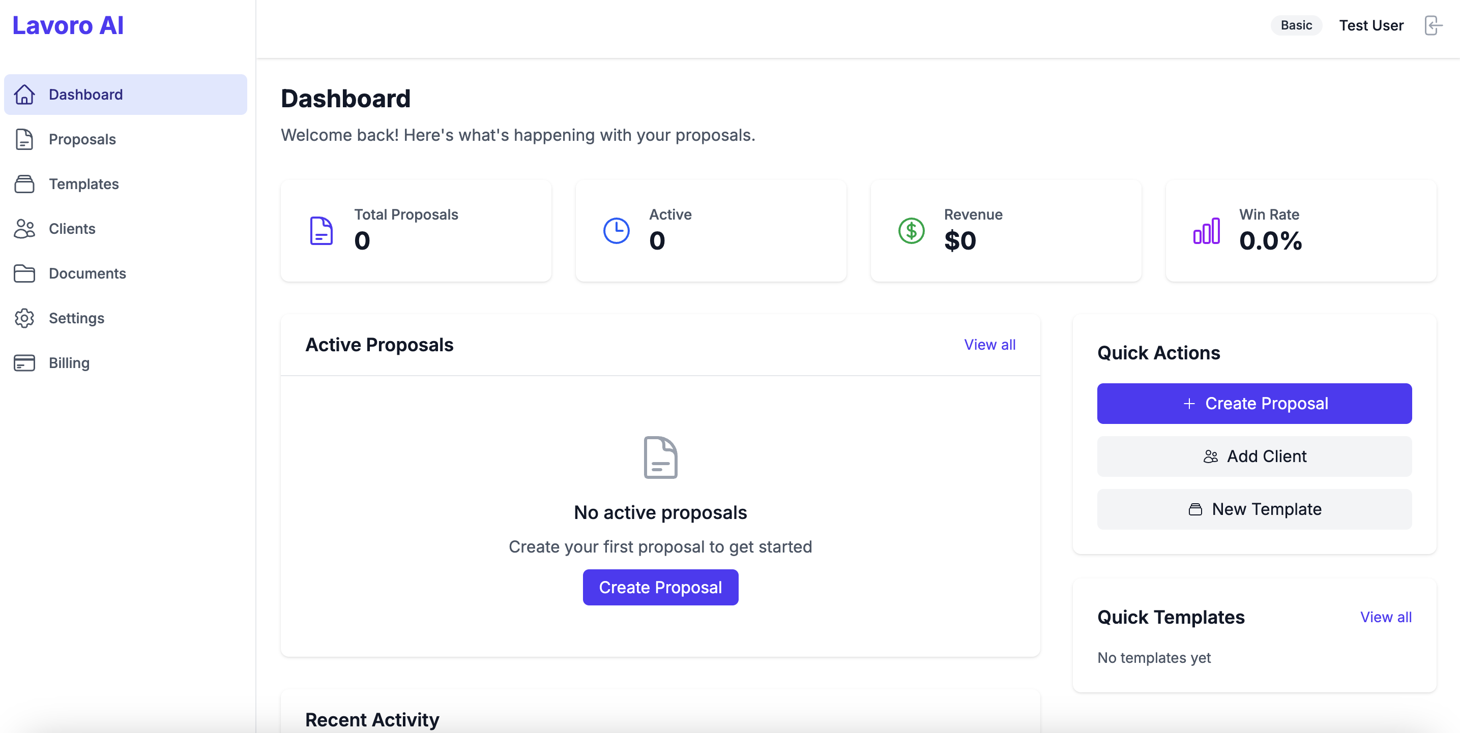Click the Settings gear icon
The height and width of the screenshot is (733, 1460).
24,318
